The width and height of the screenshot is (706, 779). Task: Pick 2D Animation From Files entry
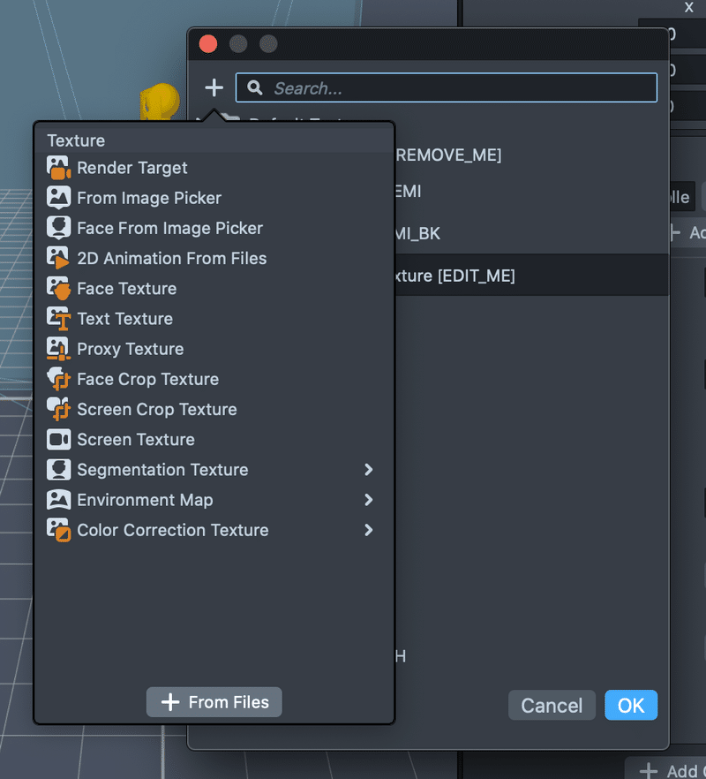[214, 258]
